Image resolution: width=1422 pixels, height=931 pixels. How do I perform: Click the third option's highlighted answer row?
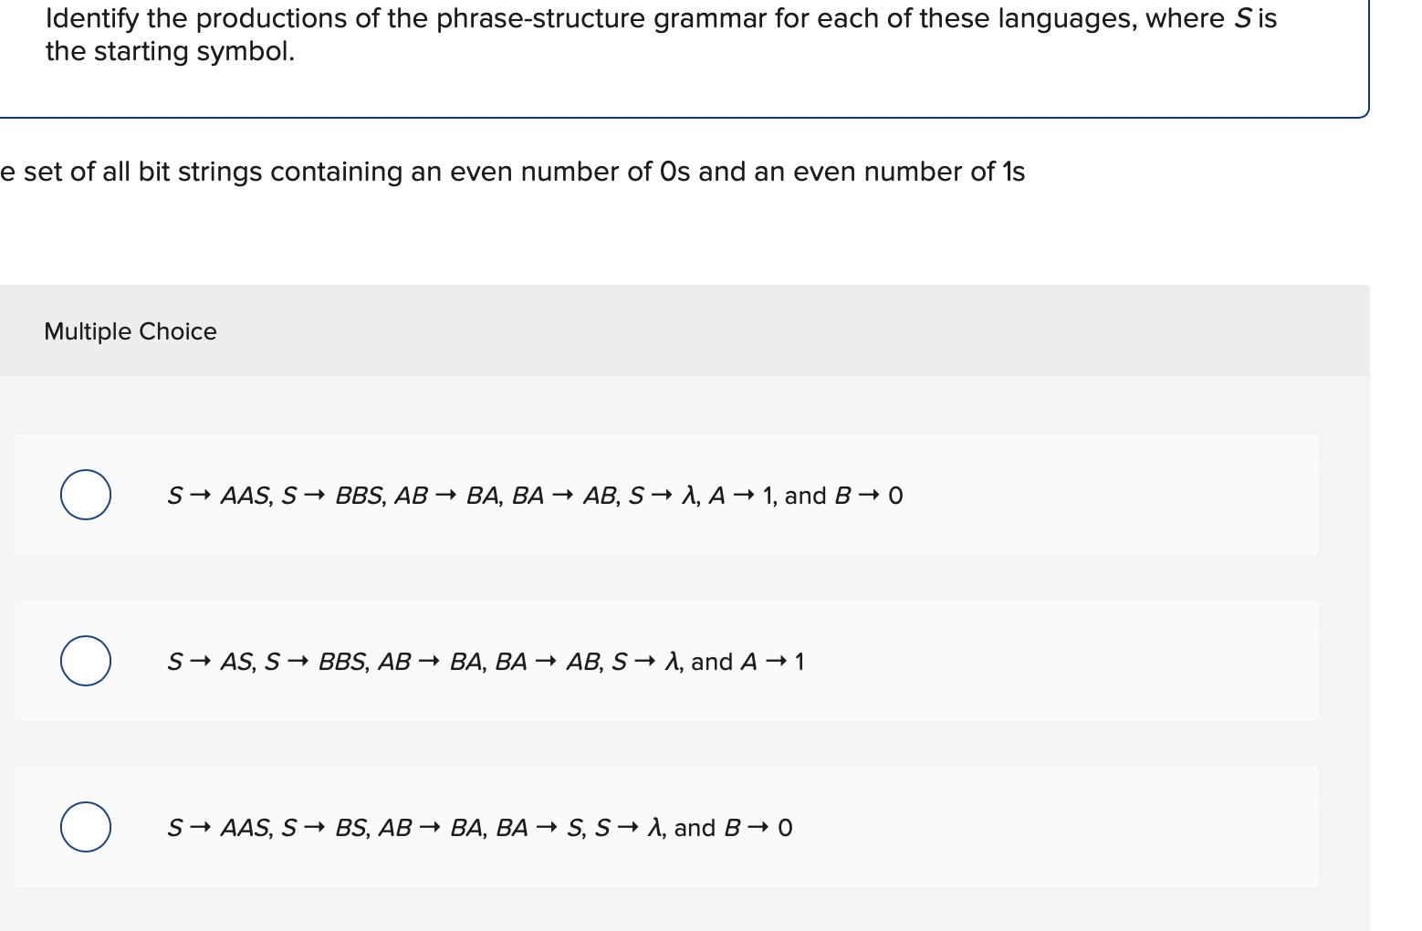(666, 828)
